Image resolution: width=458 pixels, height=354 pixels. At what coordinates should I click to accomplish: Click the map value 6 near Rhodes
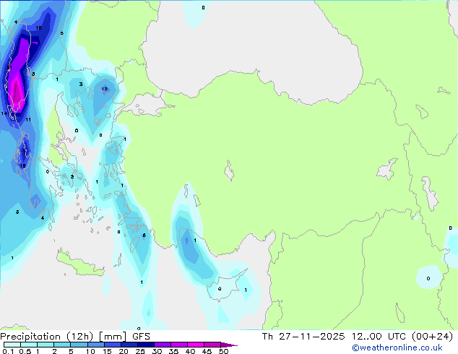144,236
